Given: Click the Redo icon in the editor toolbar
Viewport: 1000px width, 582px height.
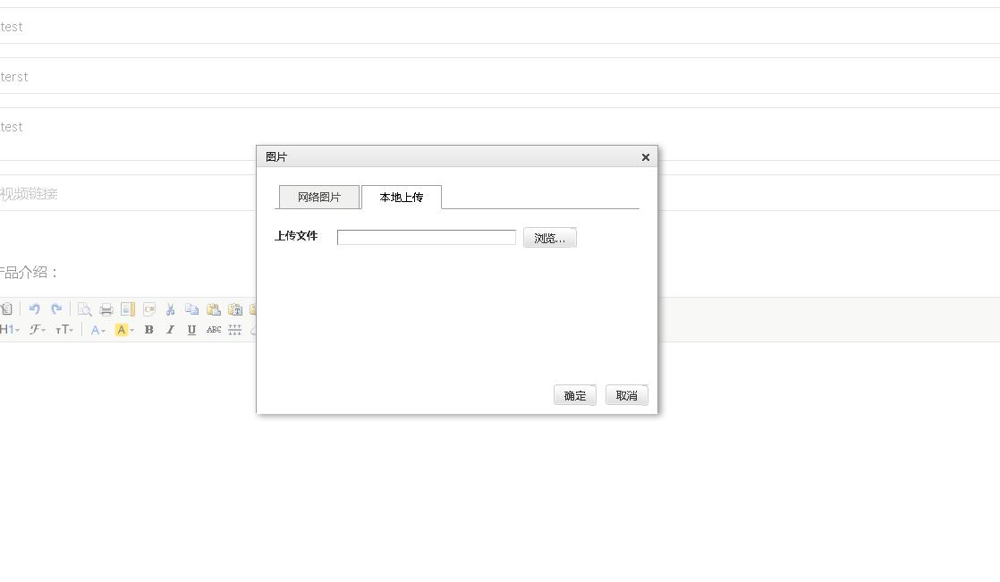Looking at the screenshot, I should tap(55, 308).
